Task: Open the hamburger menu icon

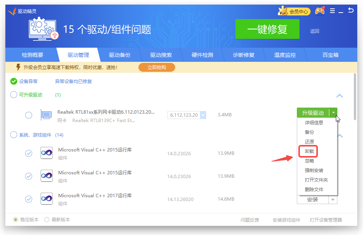Action: 332,11
